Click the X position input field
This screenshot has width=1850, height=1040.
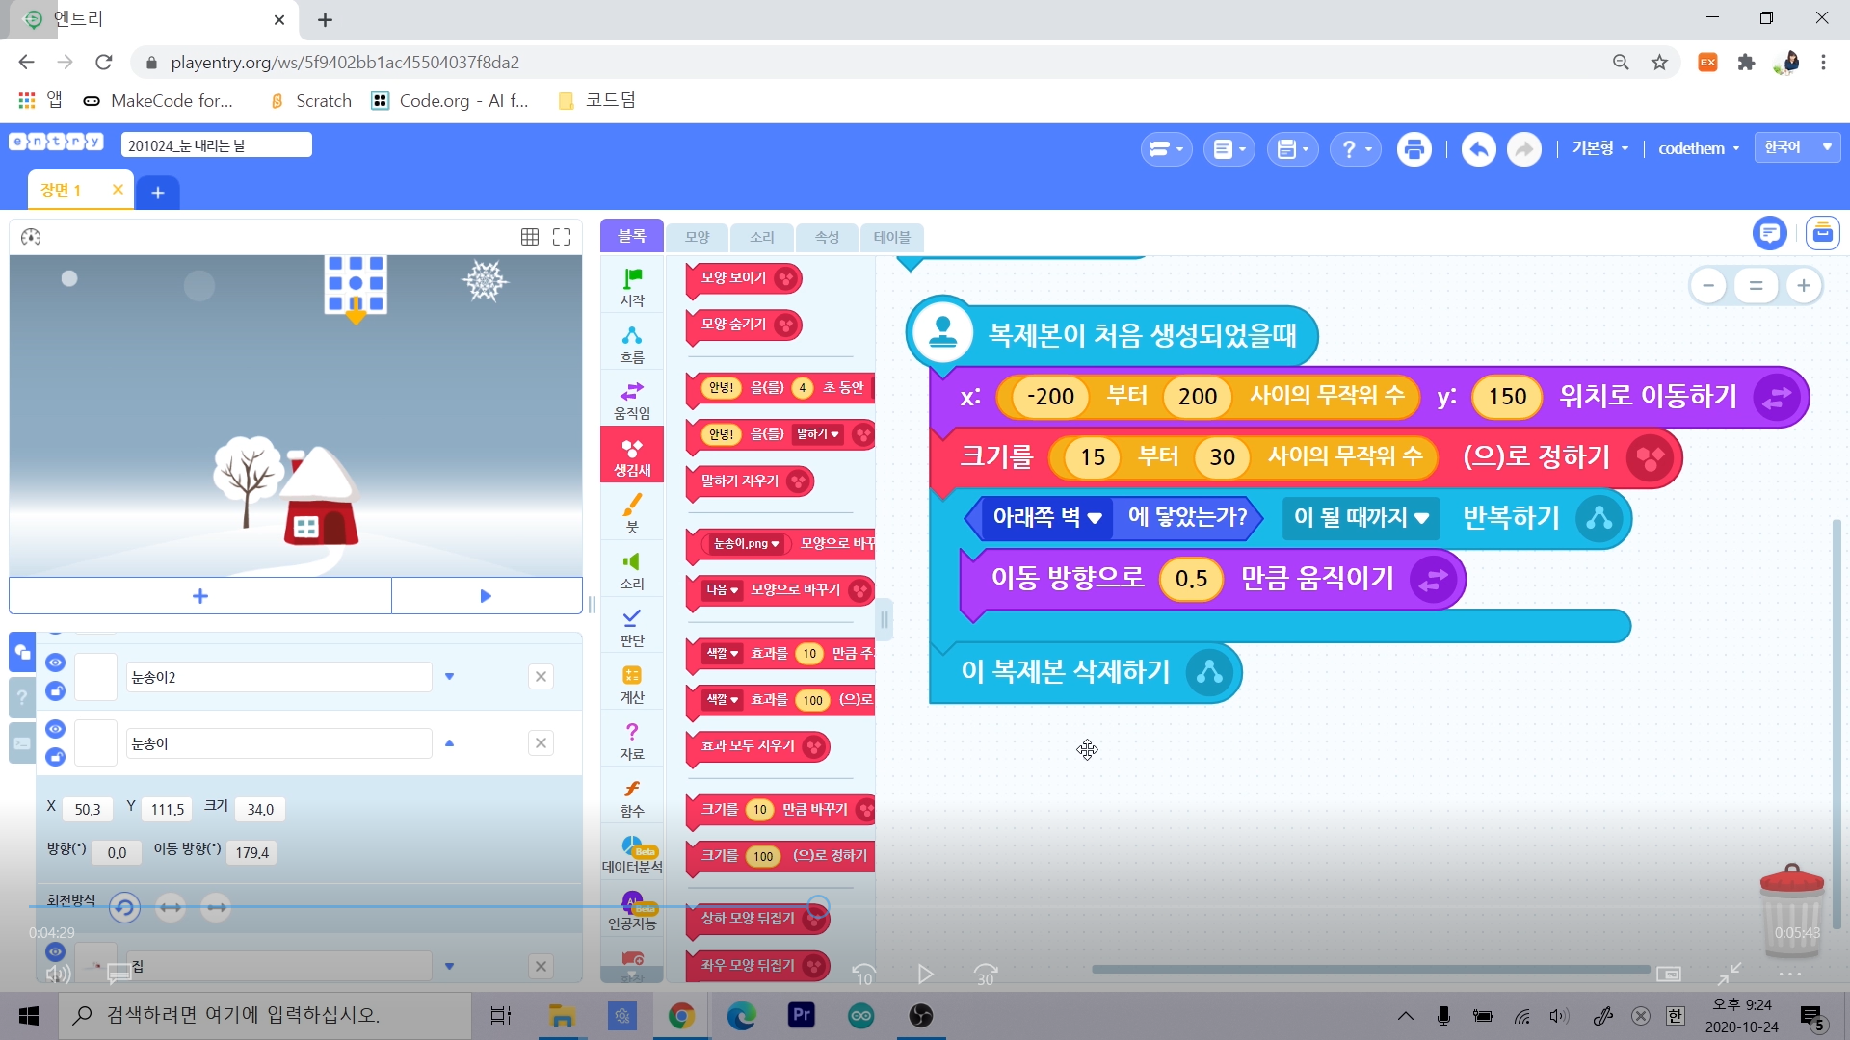88,810
